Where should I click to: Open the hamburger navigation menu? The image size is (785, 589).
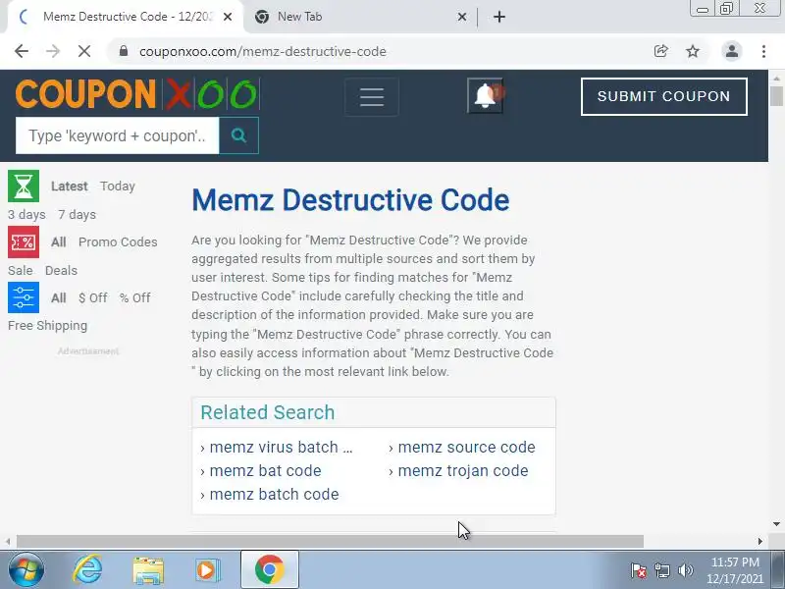pyautogui.click(x=372, y=96)
